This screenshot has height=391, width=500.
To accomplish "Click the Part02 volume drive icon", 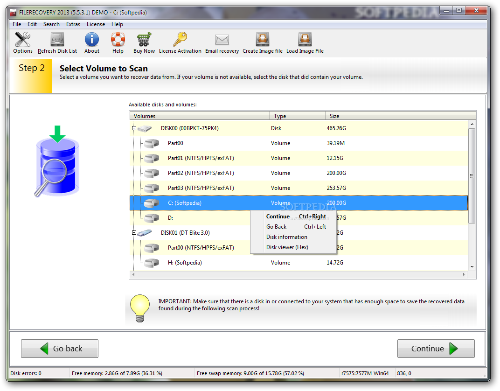I will coord(152,173).
